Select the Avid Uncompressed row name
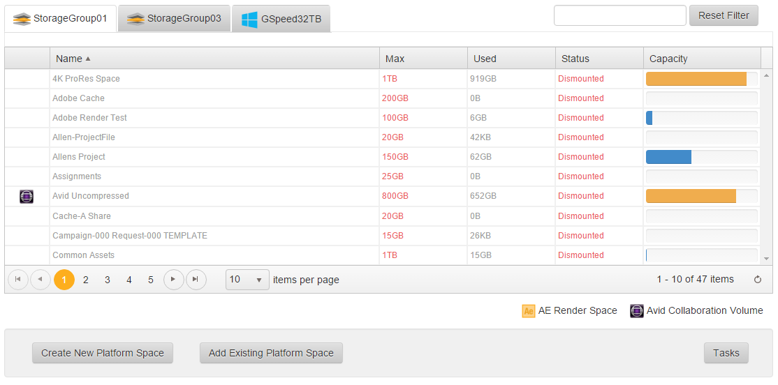 tap(90, 196)
